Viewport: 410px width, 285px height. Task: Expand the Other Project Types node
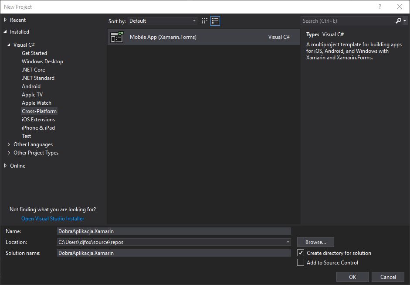tap(9, 153)
